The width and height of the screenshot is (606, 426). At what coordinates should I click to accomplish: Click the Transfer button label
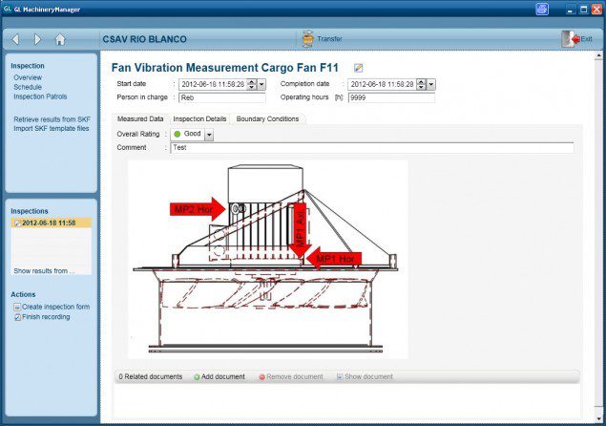tap(329, 39)
